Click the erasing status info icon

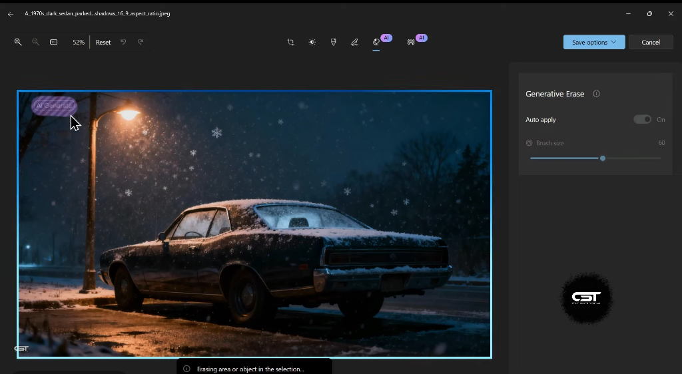pyautogui.click(x=186, y=369)
